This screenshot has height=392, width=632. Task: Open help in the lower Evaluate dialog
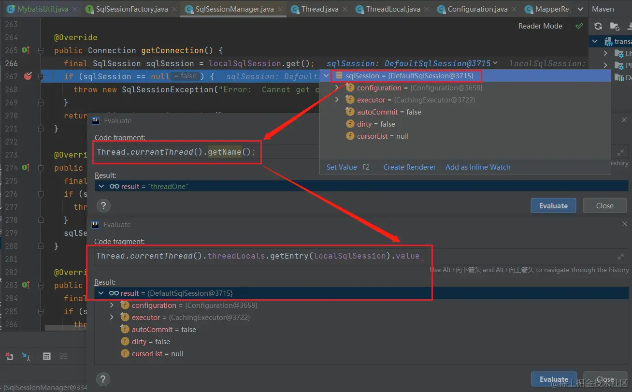[x=103, y=379]
